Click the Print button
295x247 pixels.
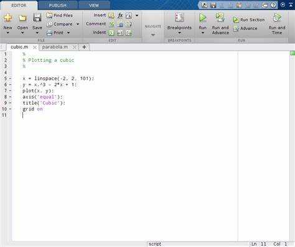tap(55, 32)
